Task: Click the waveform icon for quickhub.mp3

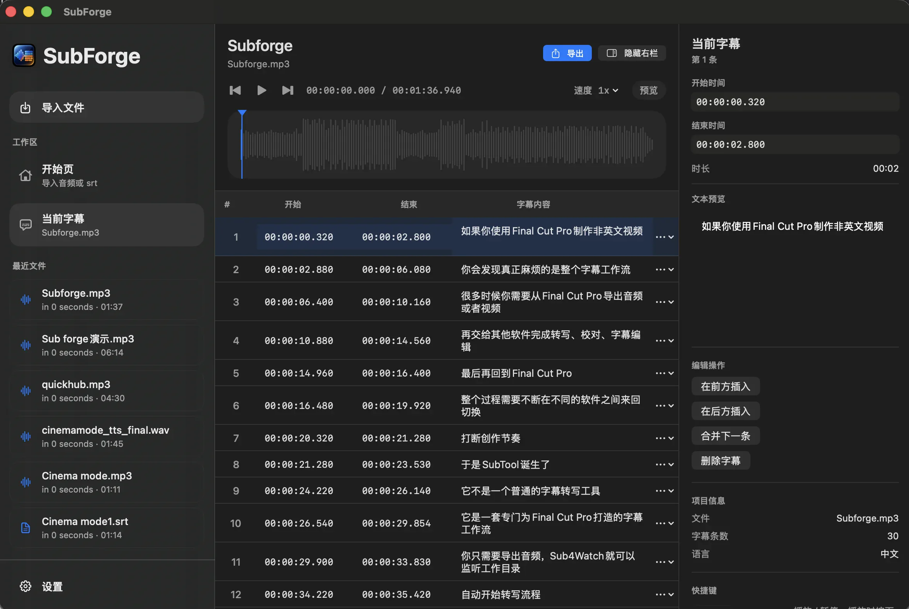Action: click(x=26, y=391)
